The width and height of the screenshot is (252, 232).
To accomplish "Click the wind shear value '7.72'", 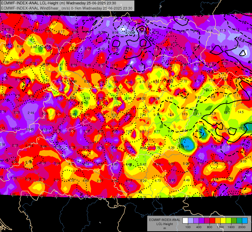I will click(x=184, y=81).
